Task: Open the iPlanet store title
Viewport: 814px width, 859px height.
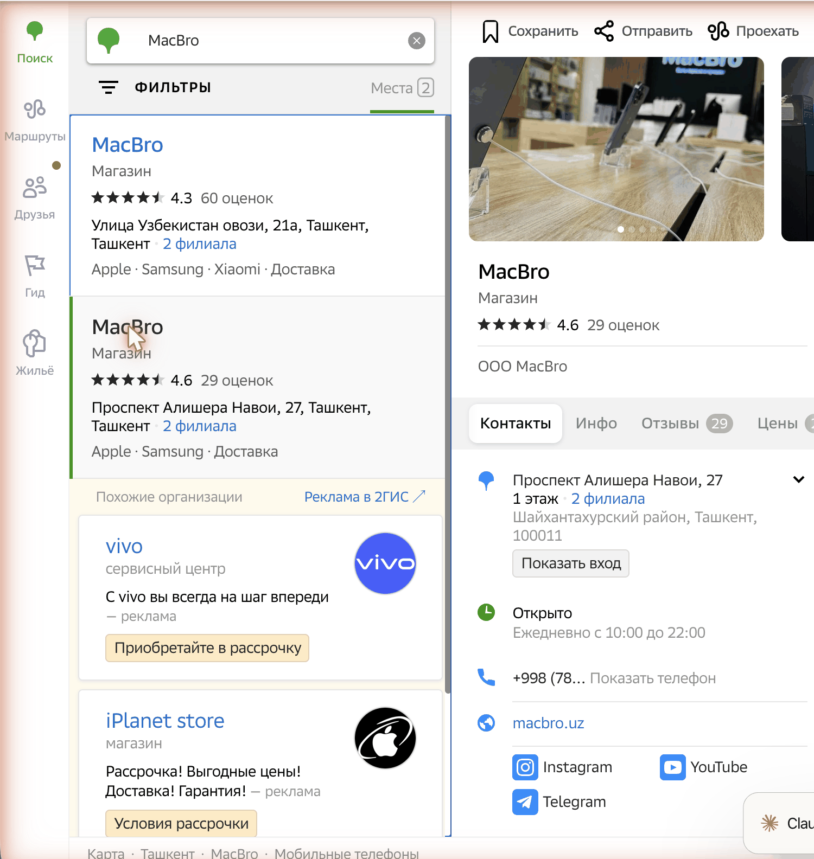Action: pos(165,721)
